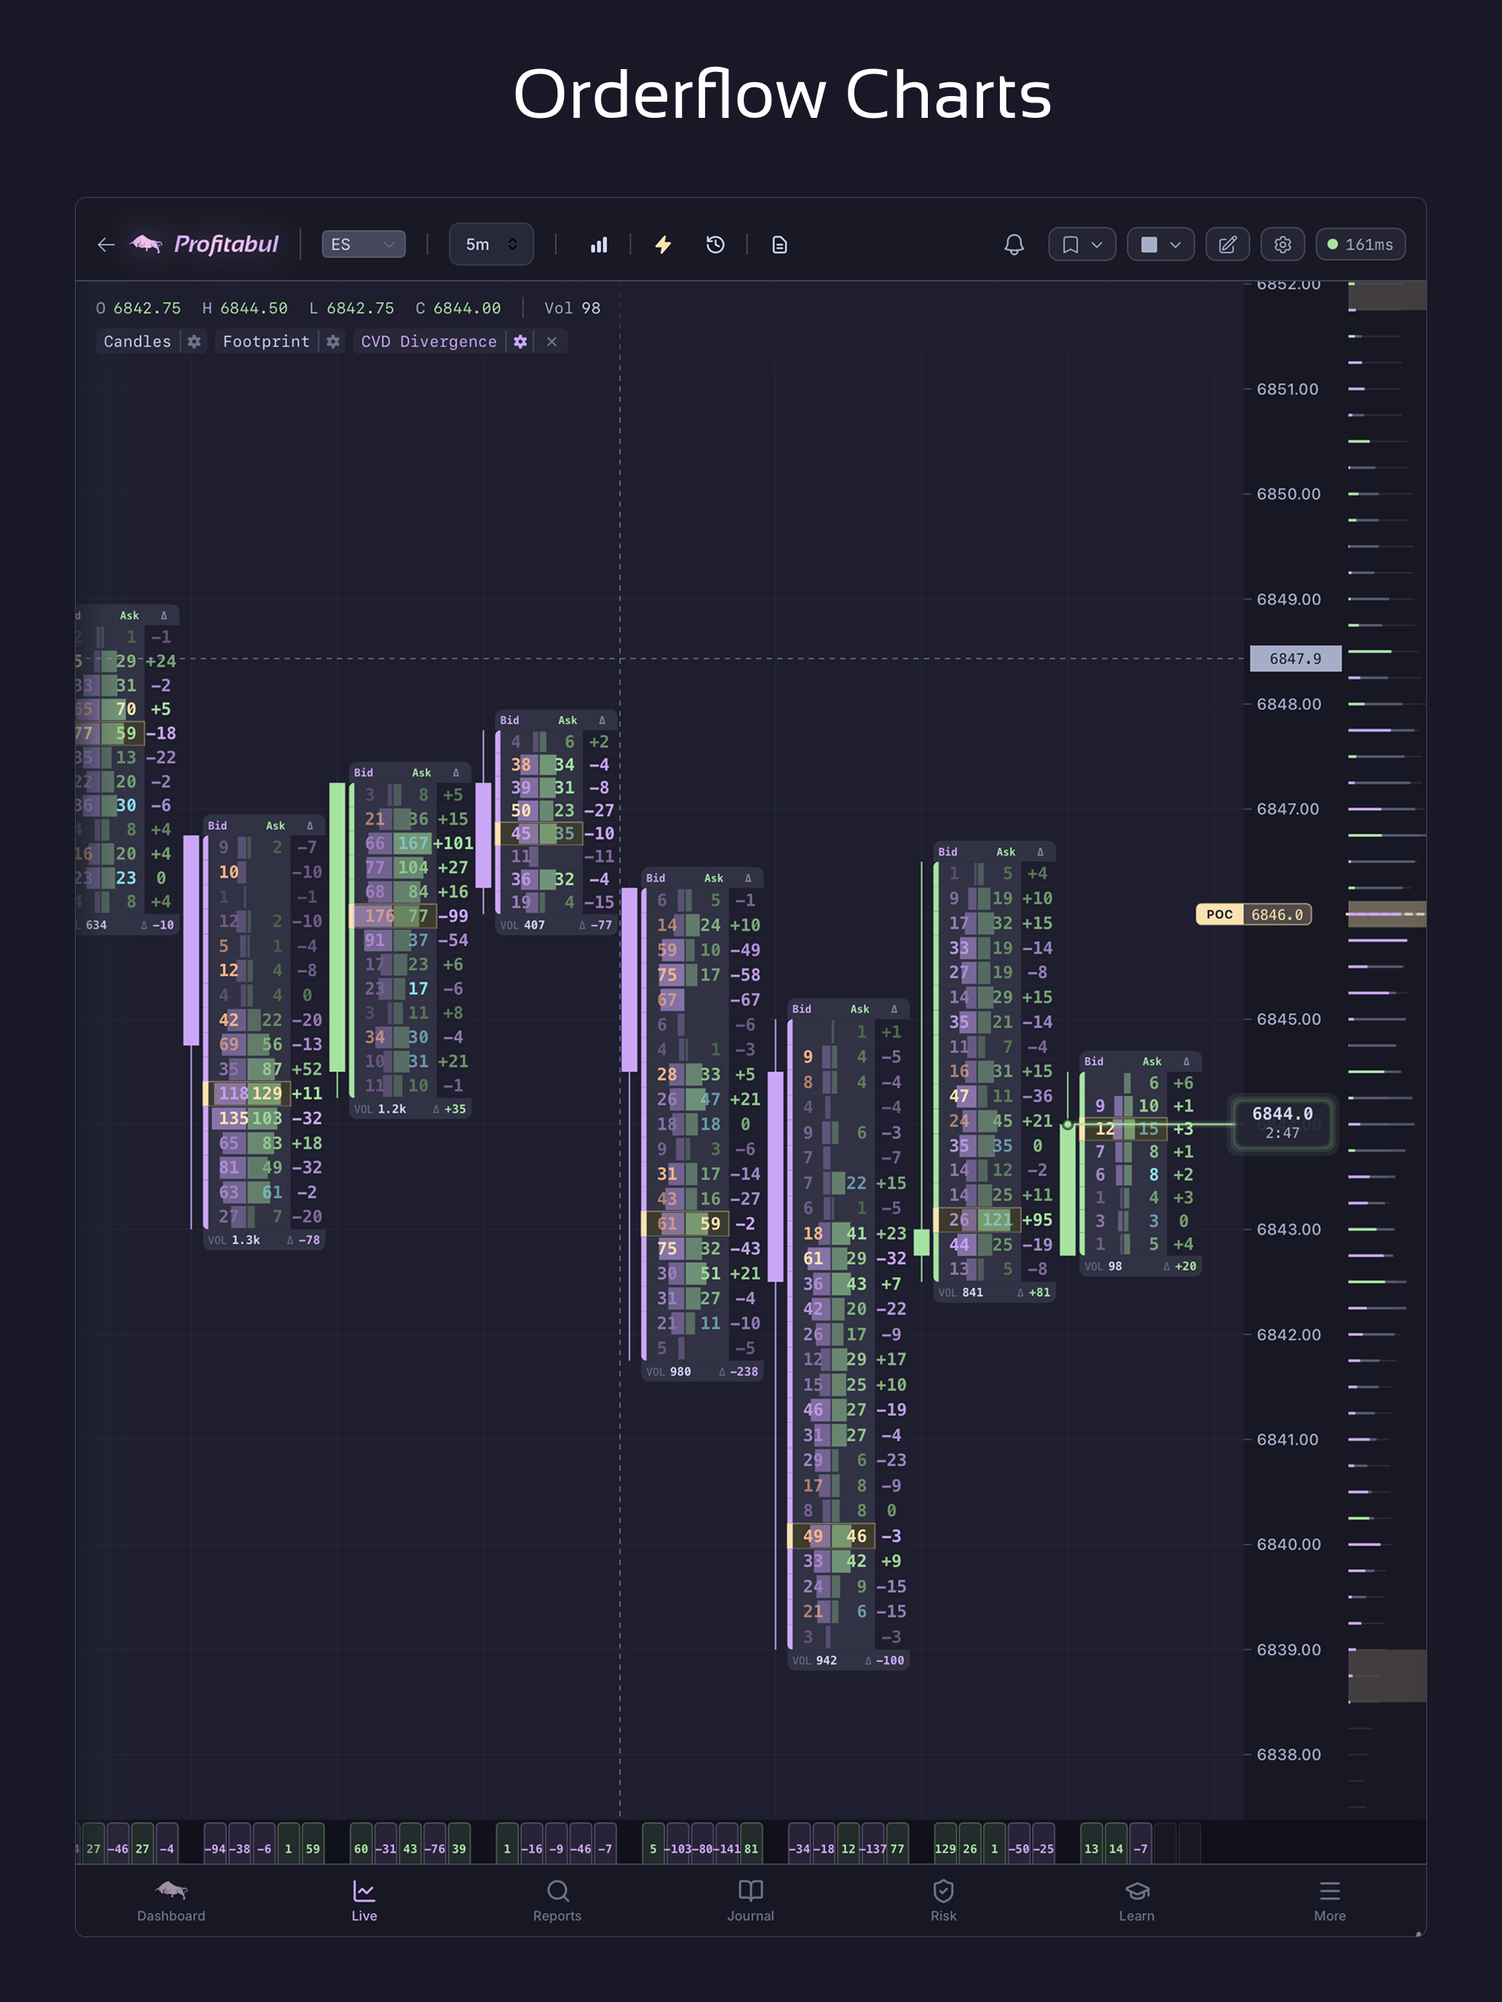Click the VOL 942 footprint summary
Image resolution: width=1502 pixels, height=2002 pixels.
click(849, 1661)
